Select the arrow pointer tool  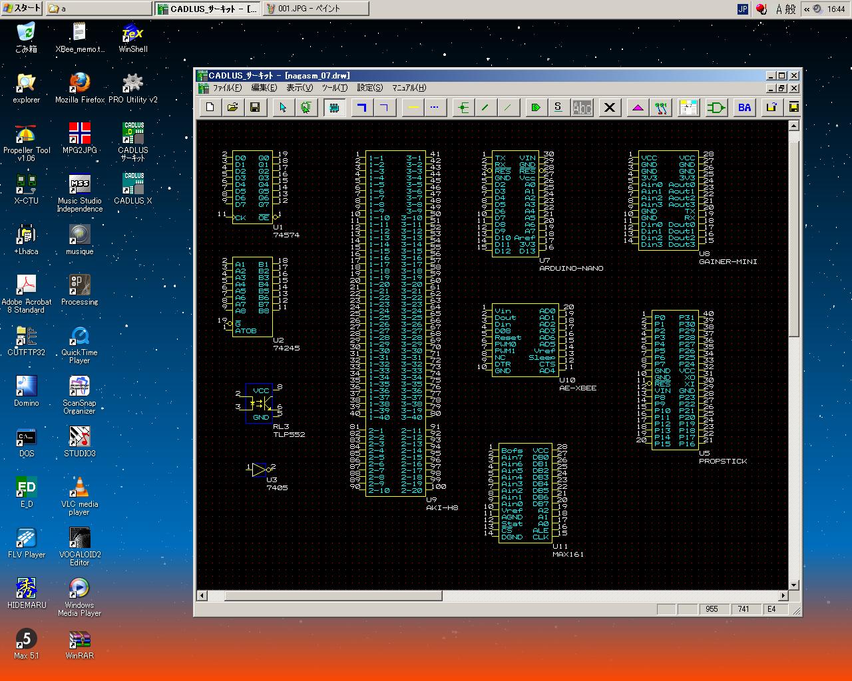283,107
